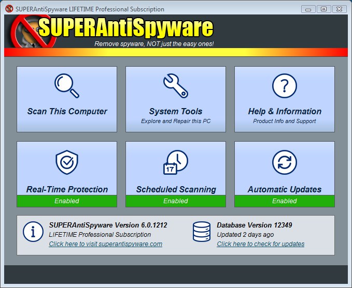Open the wrench System Tools icon

tap(176, 85)
